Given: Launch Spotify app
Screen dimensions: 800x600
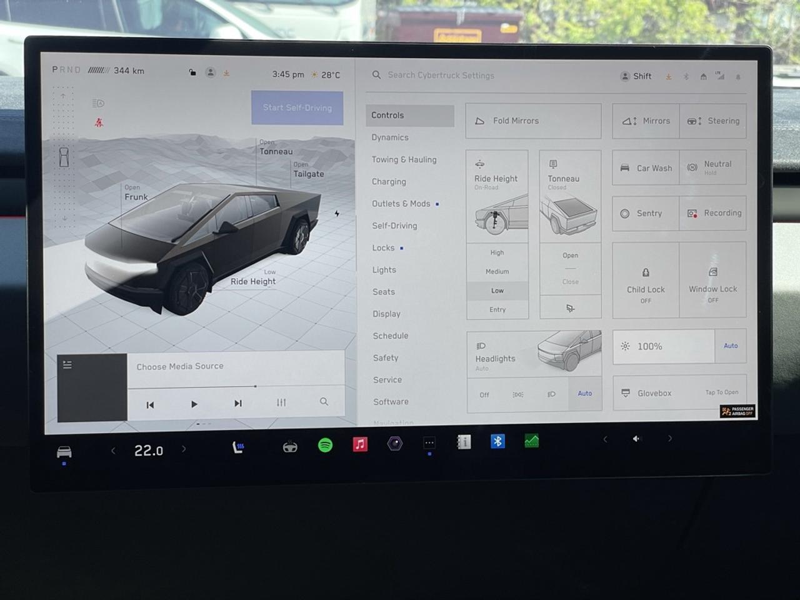Looking at the screenshot, I should (325, 445).
